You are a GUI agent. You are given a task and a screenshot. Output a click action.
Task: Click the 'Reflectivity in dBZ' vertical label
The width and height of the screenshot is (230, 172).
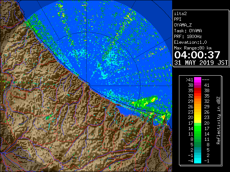pos(218,120)
